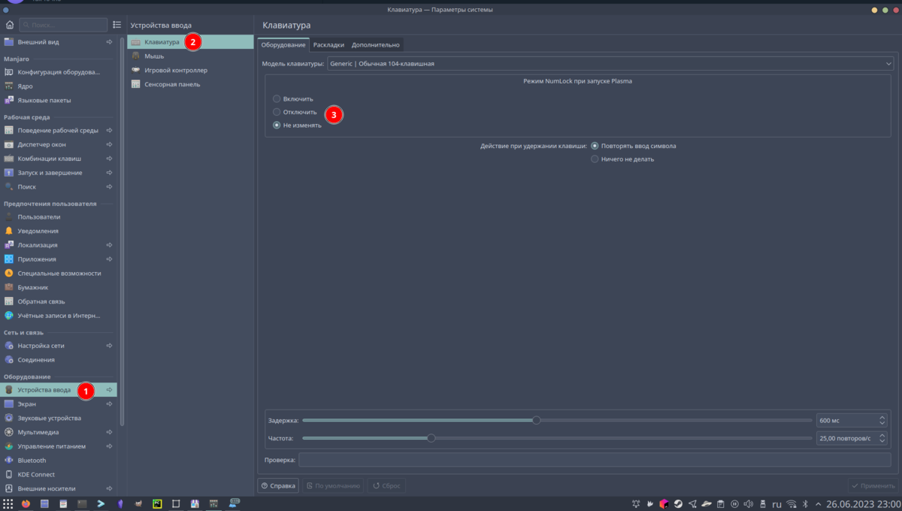This screenshot has height=511, width=902.
Task: Expand Настройка сети category
Action: [109, 346]
